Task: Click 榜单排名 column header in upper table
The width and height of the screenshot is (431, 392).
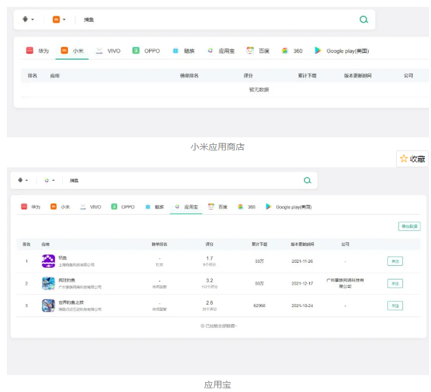Action: click(x=189, y=76)
